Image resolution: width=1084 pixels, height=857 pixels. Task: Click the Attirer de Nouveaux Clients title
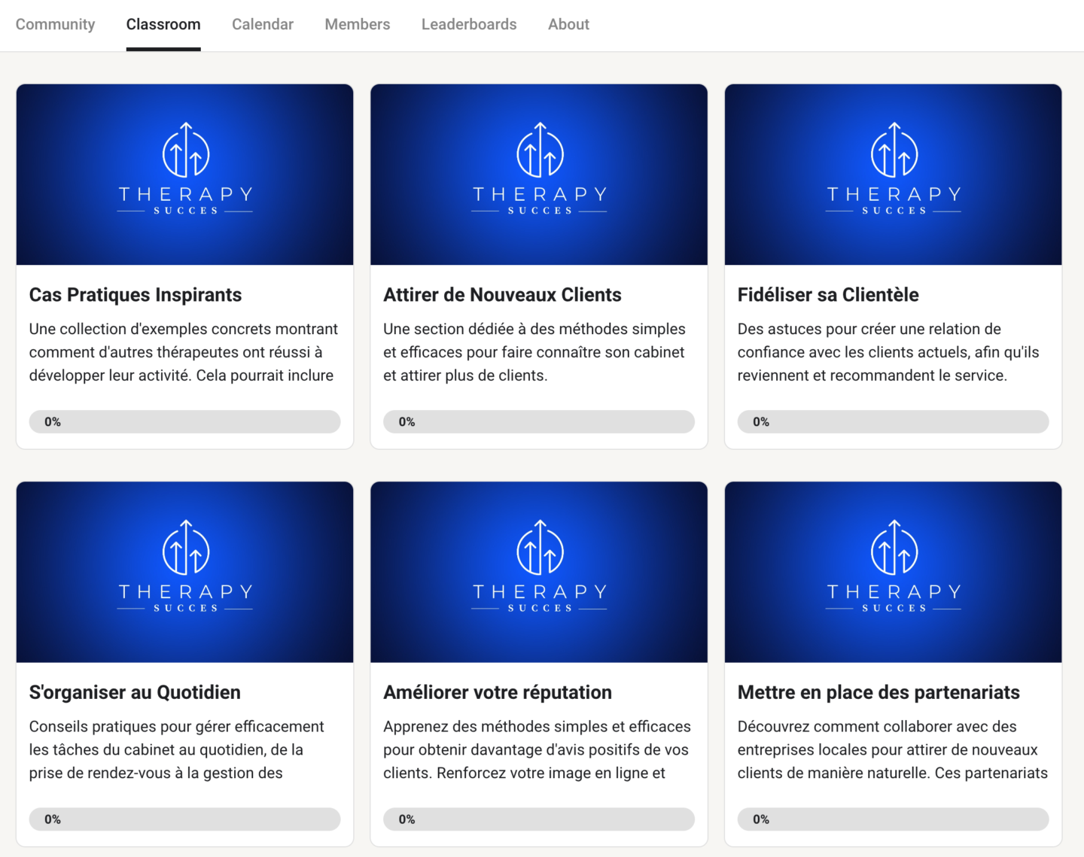(x=502, y=295)
